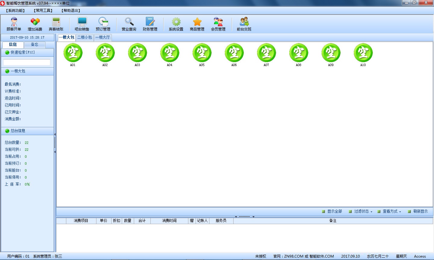Open 财务管理 finance icon
This screenshot has height=260, width=434.
[x=150, y=24]
